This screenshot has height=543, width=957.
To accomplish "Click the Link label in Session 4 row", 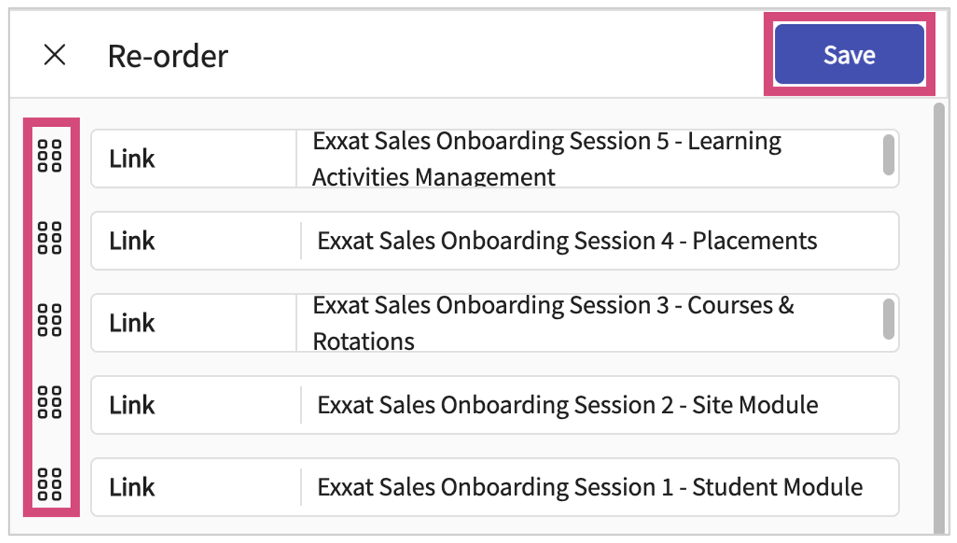I will point(132,241).
